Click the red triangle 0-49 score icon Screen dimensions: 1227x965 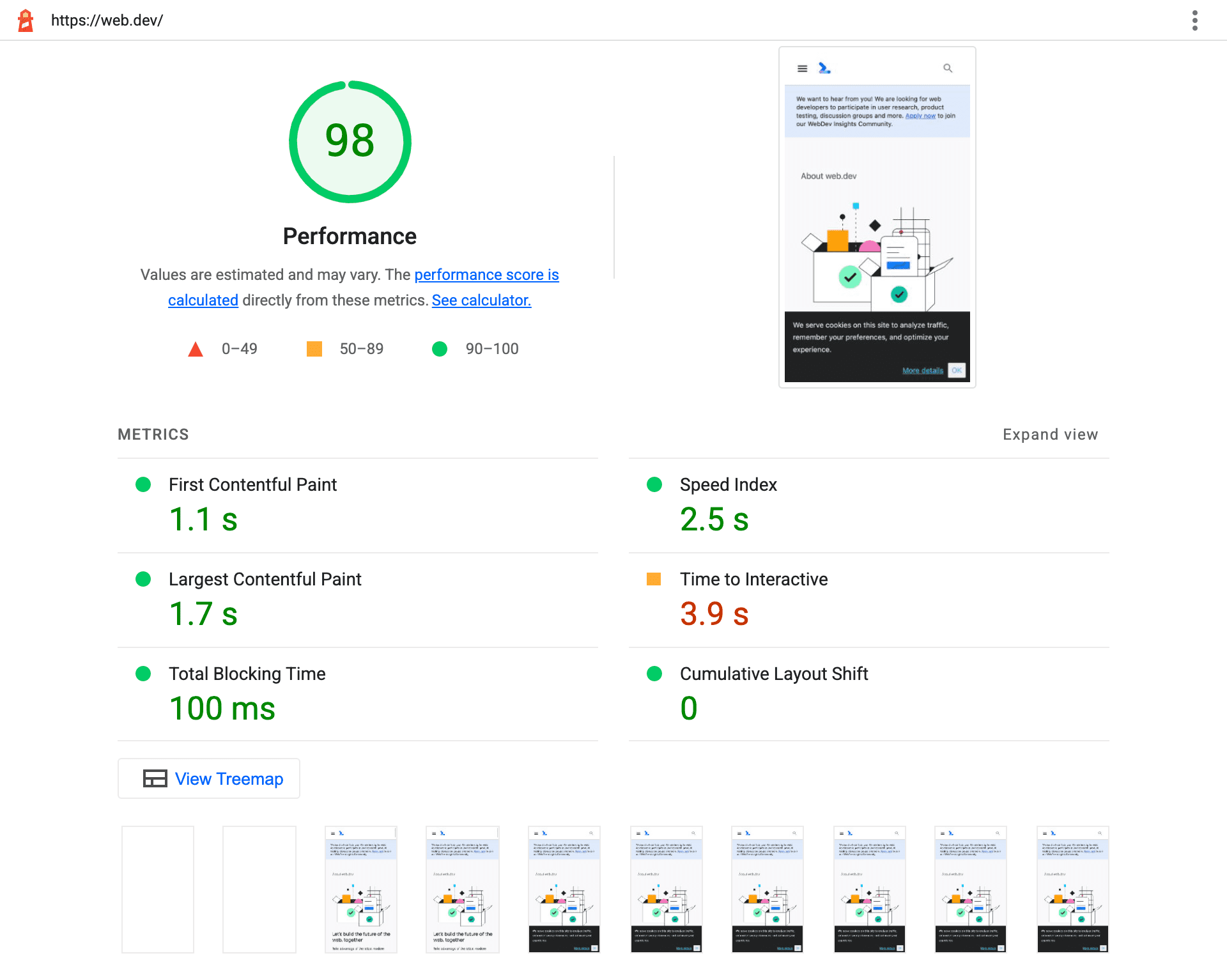(195, 348)
